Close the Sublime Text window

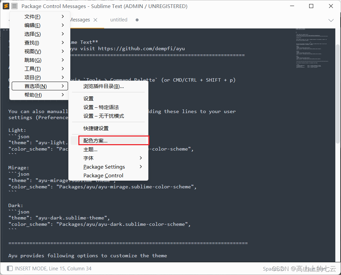(331, 6)
